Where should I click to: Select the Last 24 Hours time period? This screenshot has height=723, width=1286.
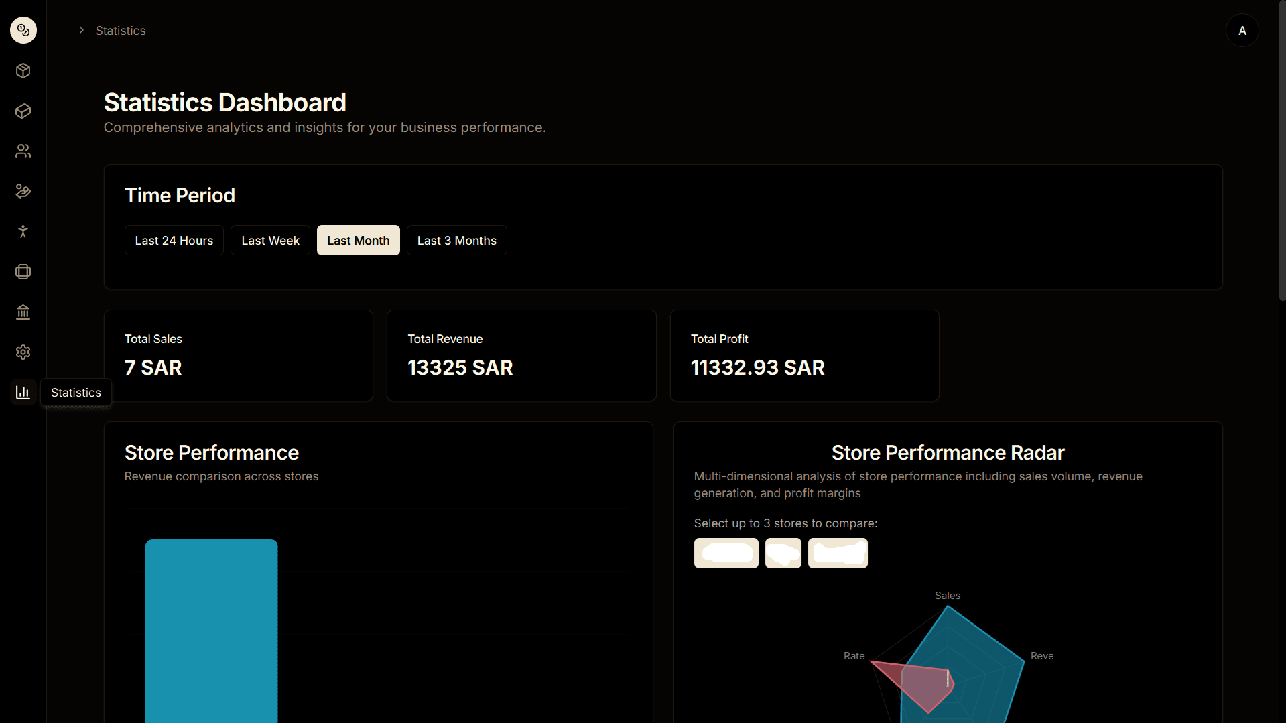(174, 241)
